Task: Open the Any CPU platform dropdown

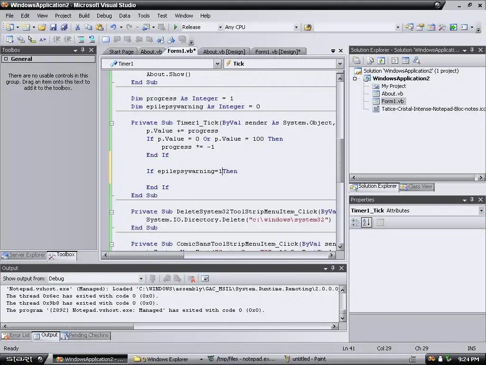Action: [296, 27]
